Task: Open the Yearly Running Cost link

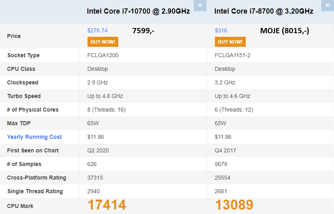Action: [34, 137]
